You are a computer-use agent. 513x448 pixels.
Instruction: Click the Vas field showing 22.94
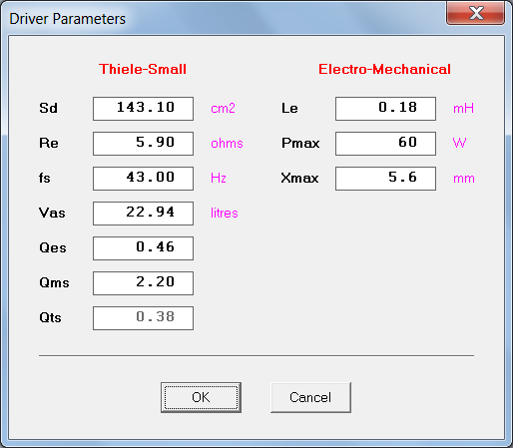pos(143,214)
